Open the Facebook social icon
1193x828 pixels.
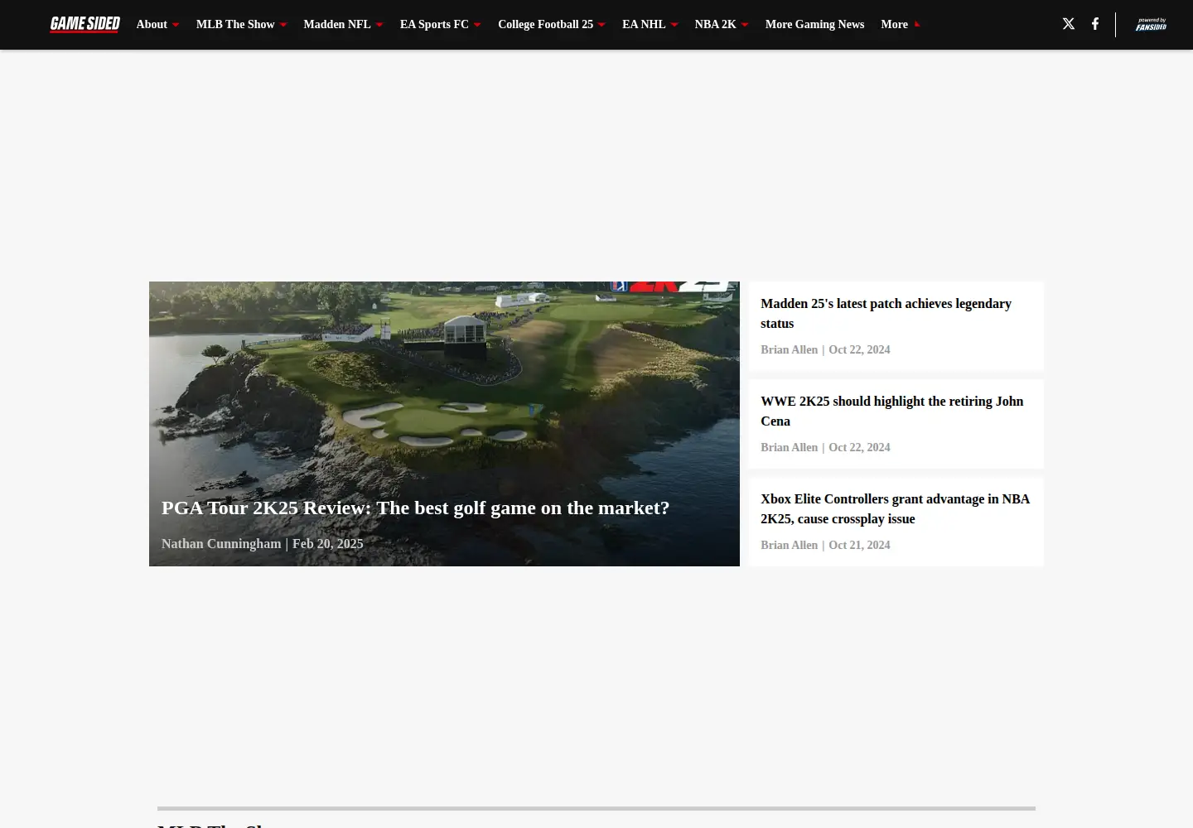(x=1095, y=24)
